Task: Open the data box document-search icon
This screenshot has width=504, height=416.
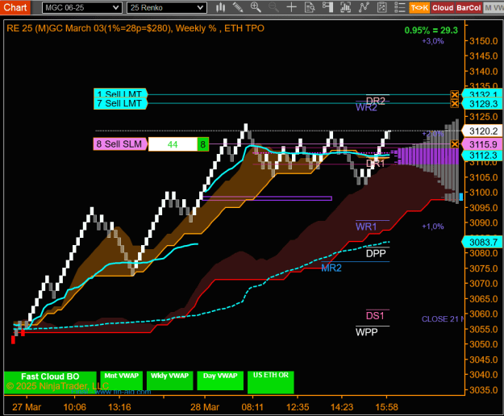Action: point(310,7)
